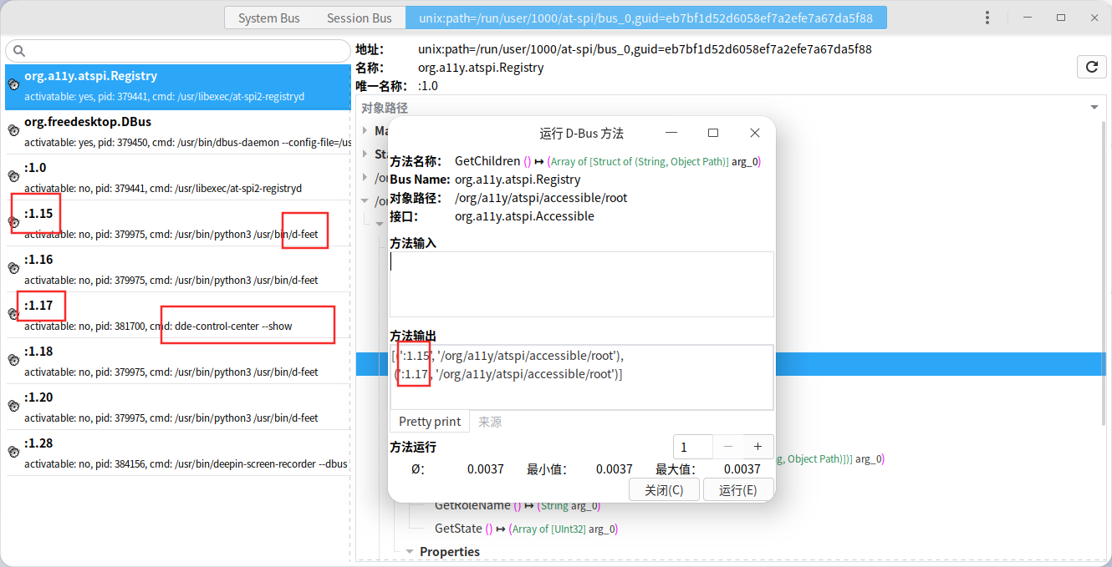The width and height of the screenshot is (1112, 567).
Task: Open the three-dot menu in the title bar
Action: coord(987,18)
